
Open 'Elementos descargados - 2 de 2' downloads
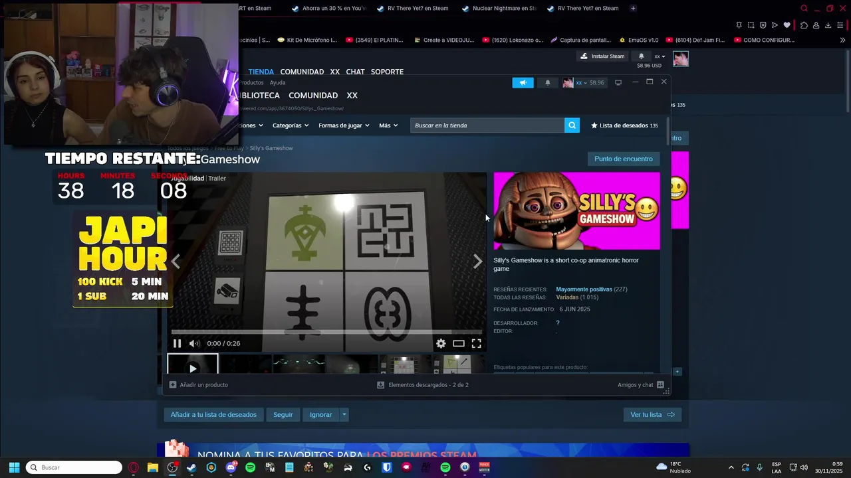pos(423,385)
